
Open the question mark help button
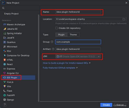click(x=5, y=105)
